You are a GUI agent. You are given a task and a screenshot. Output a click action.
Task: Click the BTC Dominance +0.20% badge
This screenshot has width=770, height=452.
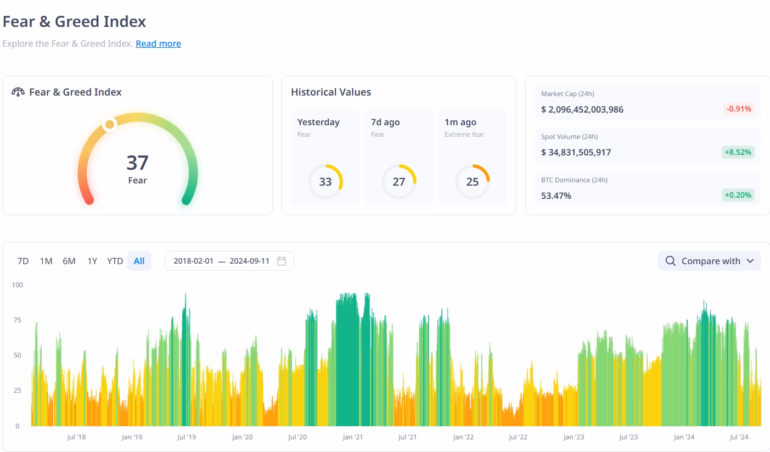[738, 195]
